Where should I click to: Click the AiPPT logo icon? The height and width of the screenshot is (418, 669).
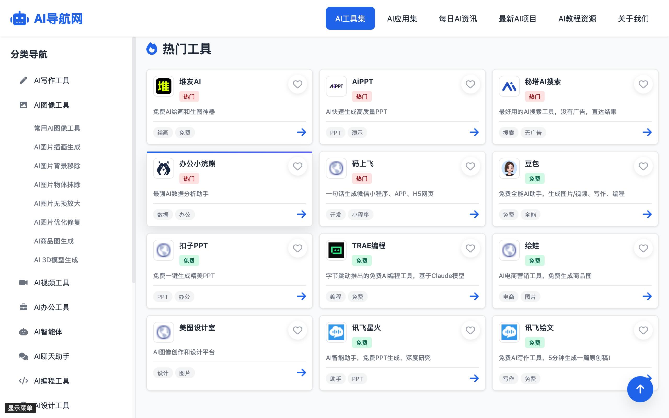[336, 86]
